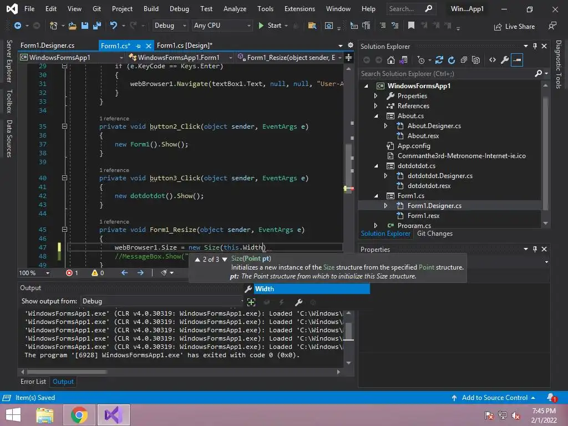
Task: Collapse all in Solution Explorer
Action: [x=464, y=60]
